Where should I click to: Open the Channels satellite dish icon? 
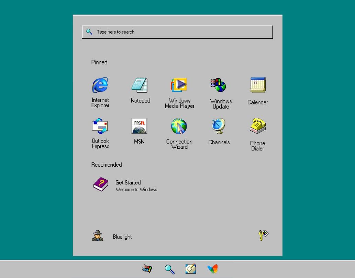coord(219,126)
